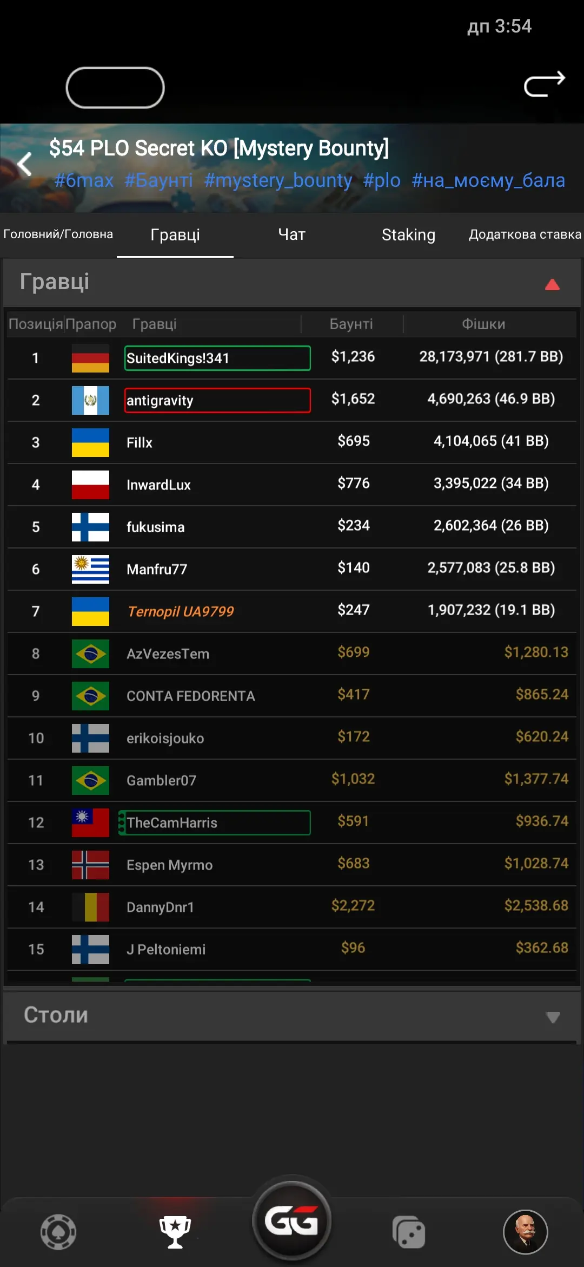The height and width of the screenshot is (1267, 584).
Task: Select player Ternopil UA9799 row
Action: pyautogui.click(x=292, y=611)
